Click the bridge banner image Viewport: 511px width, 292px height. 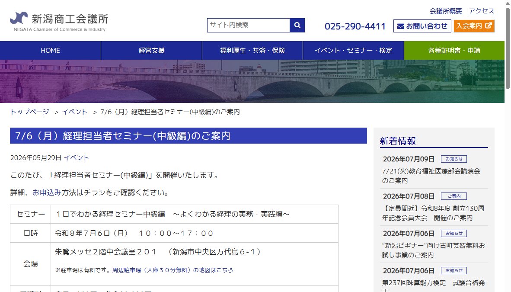tap(252, 81)
